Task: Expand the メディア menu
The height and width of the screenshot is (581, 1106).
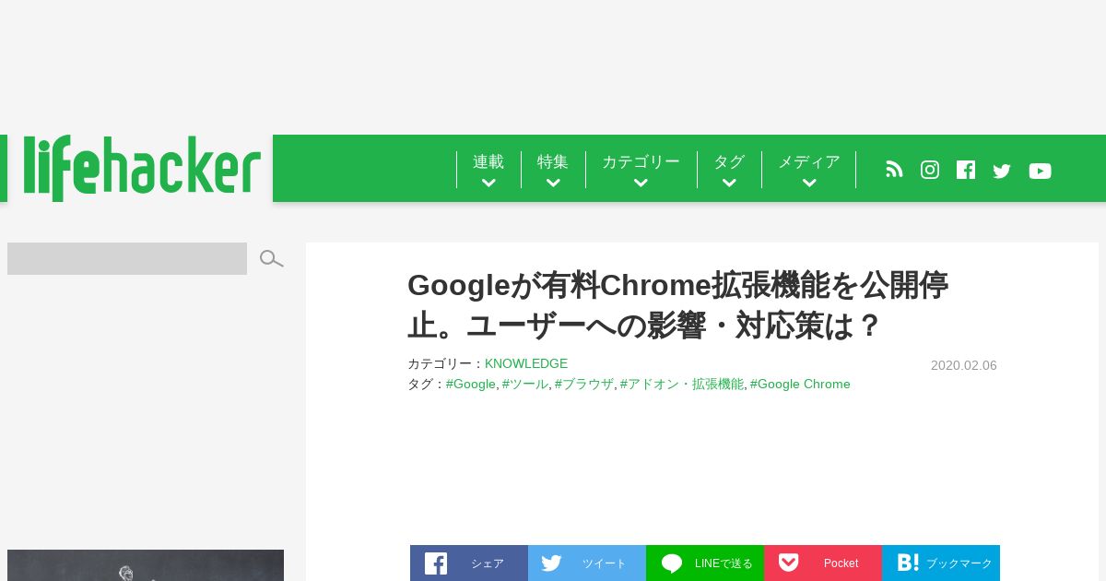Action: coord(809,170)
